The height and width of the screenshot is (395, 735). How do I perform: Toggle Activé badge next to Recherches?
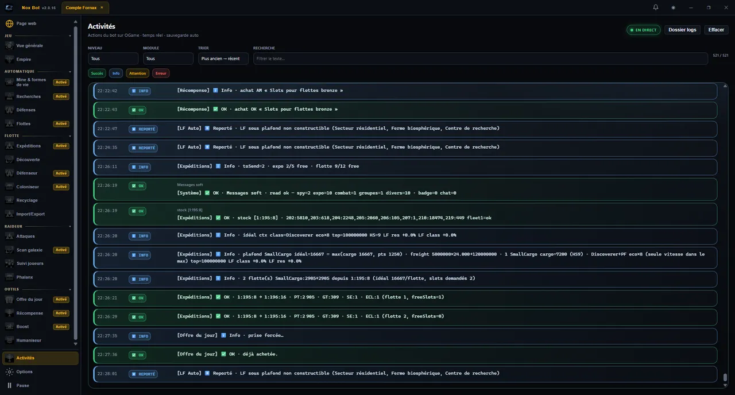(x=61, y=96)
